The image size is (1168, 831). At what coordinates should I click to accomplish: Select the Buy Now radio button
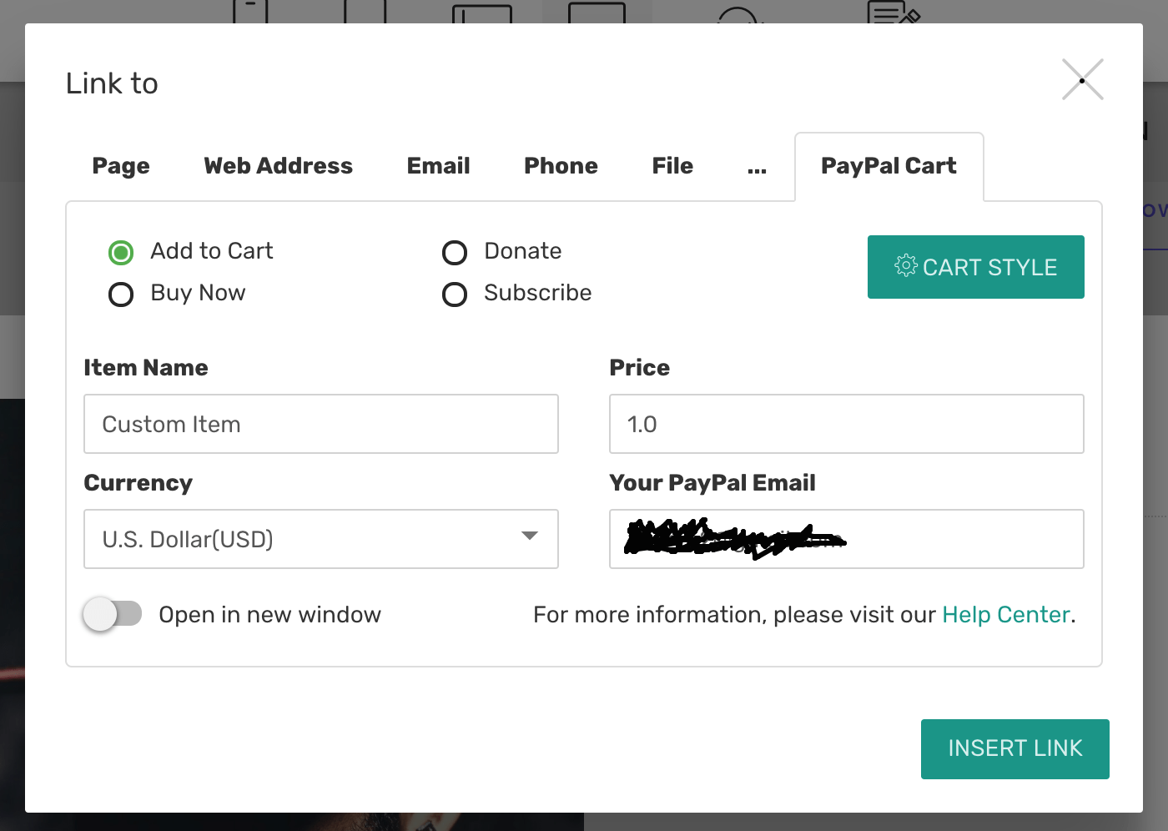pos(121,294)
